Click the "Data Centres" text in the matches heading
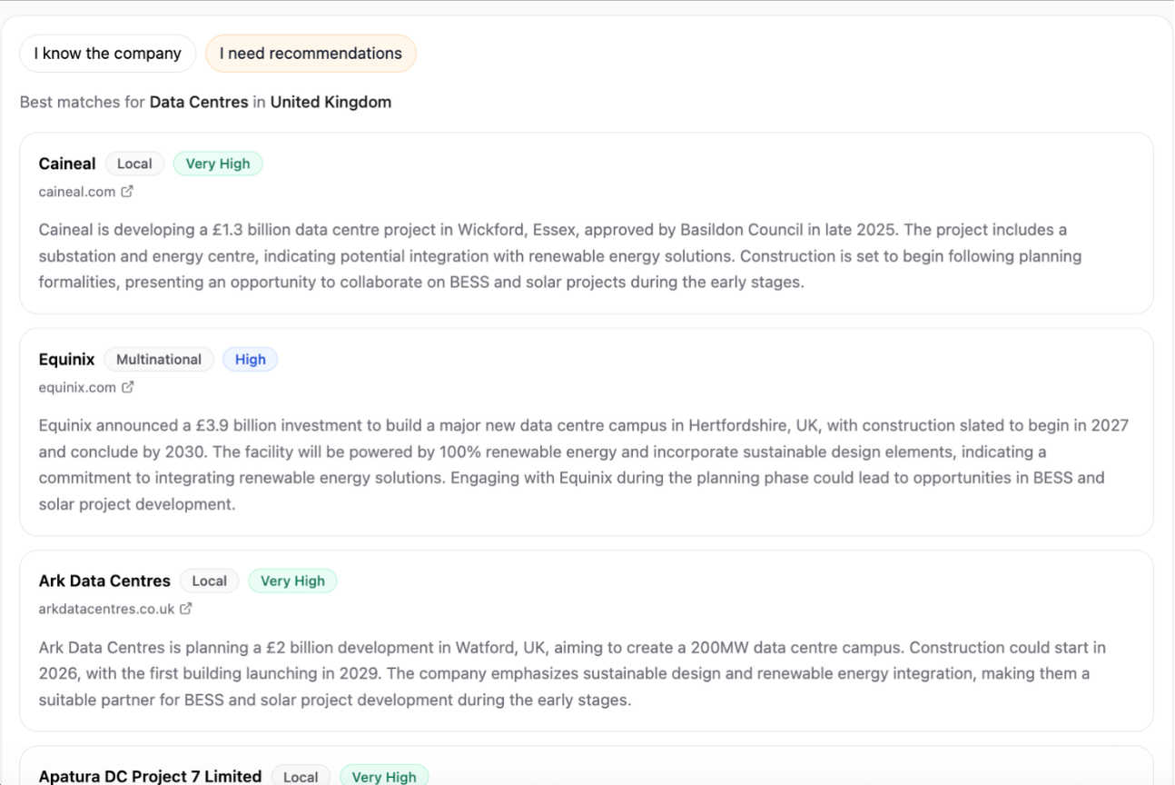 (199, 102)
